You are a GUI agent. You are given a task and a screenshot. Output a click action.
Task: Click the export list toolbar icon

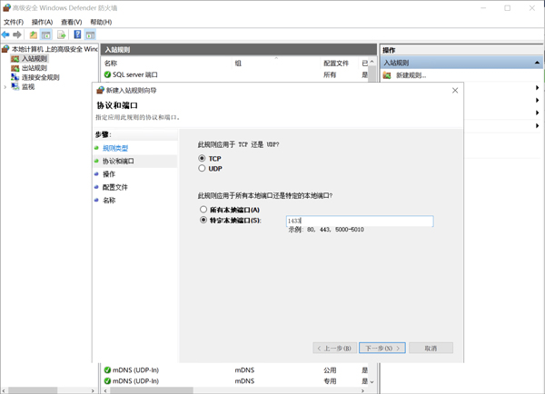click(x=62, y=34)
